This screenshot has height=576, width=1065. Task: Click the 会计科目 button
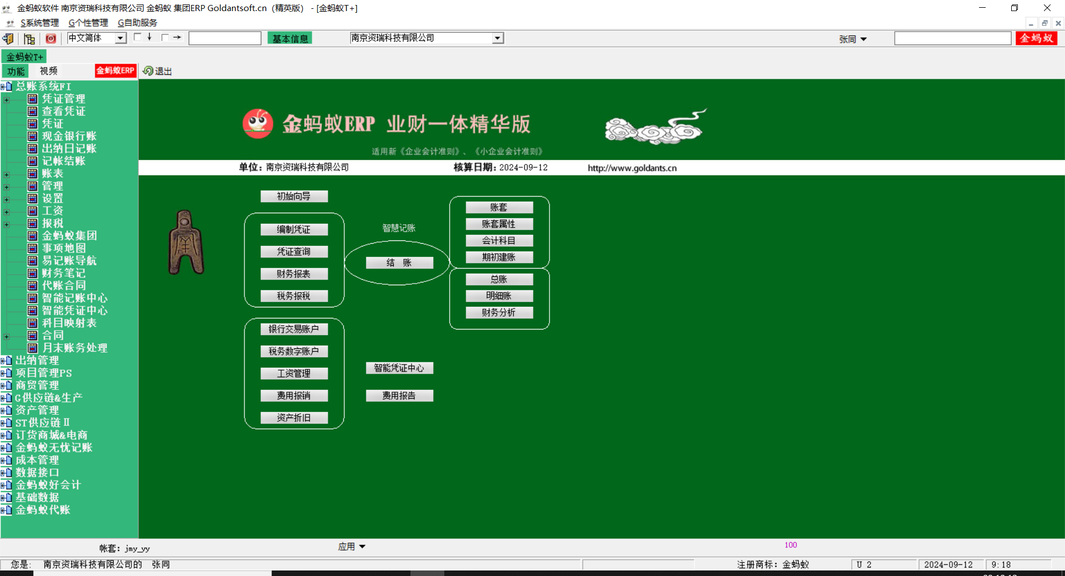(x=499, y=240)
